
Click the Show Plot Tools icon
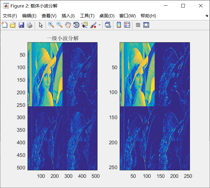(146, 25)
